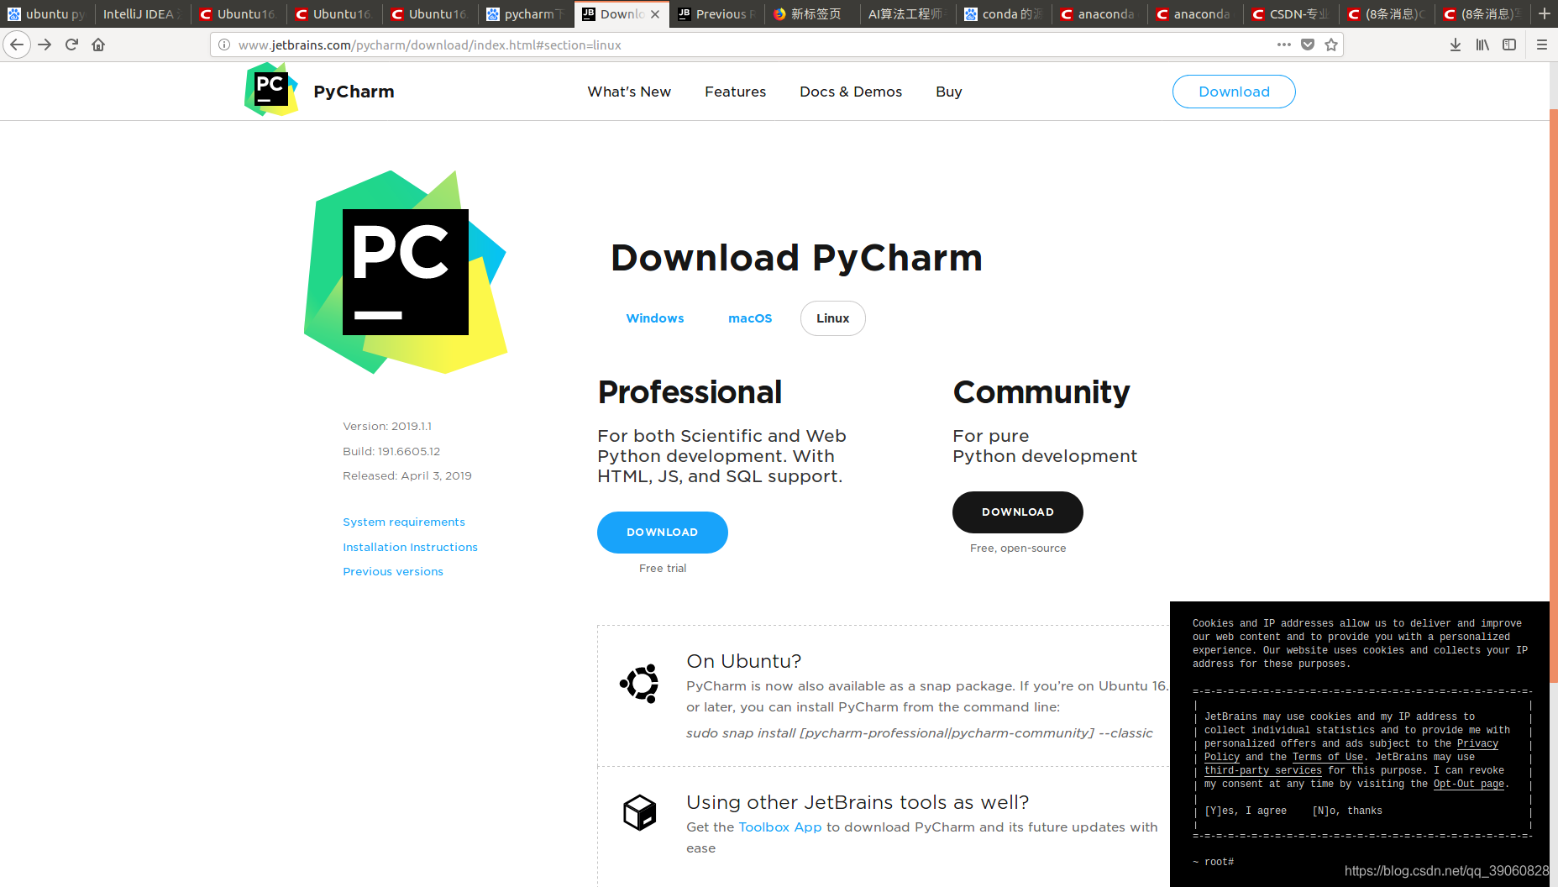Screen dimensions: 1558x887
Task: Open Previous versions link
Action: [393, 571]
